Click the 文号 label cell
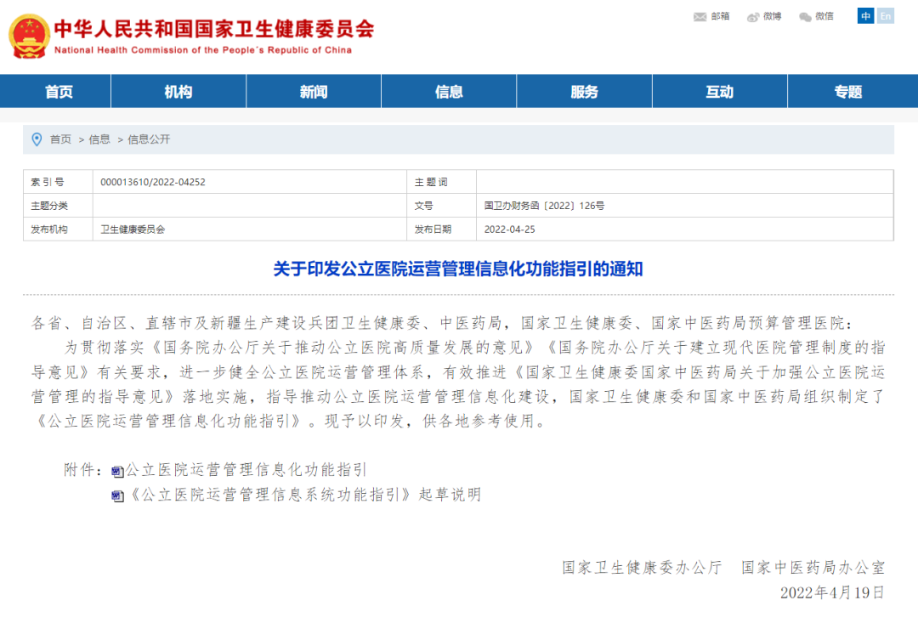This screenshot has width=918, height=623. tap(441, 206)
